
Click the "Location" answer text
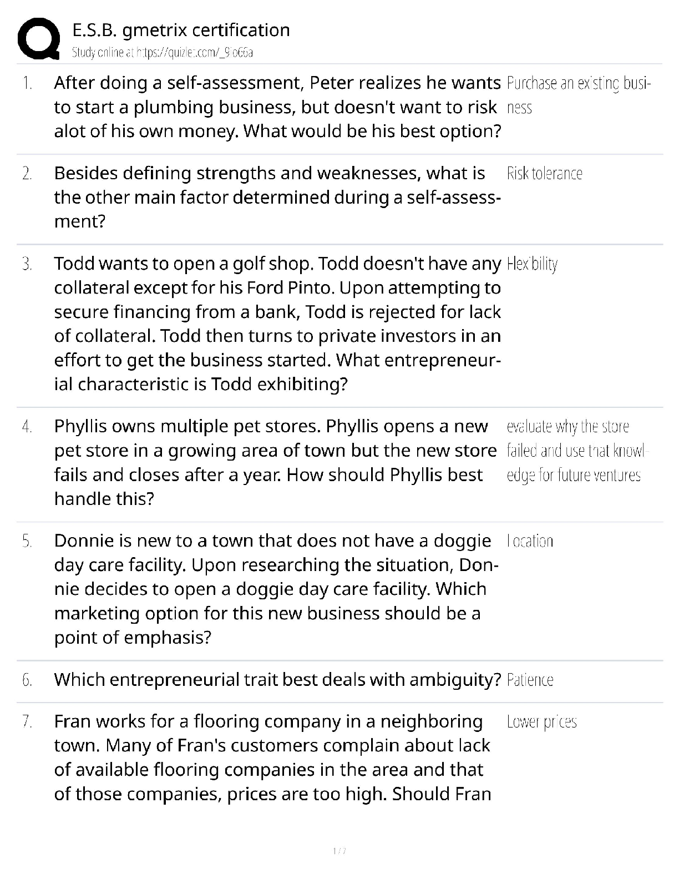530,541
